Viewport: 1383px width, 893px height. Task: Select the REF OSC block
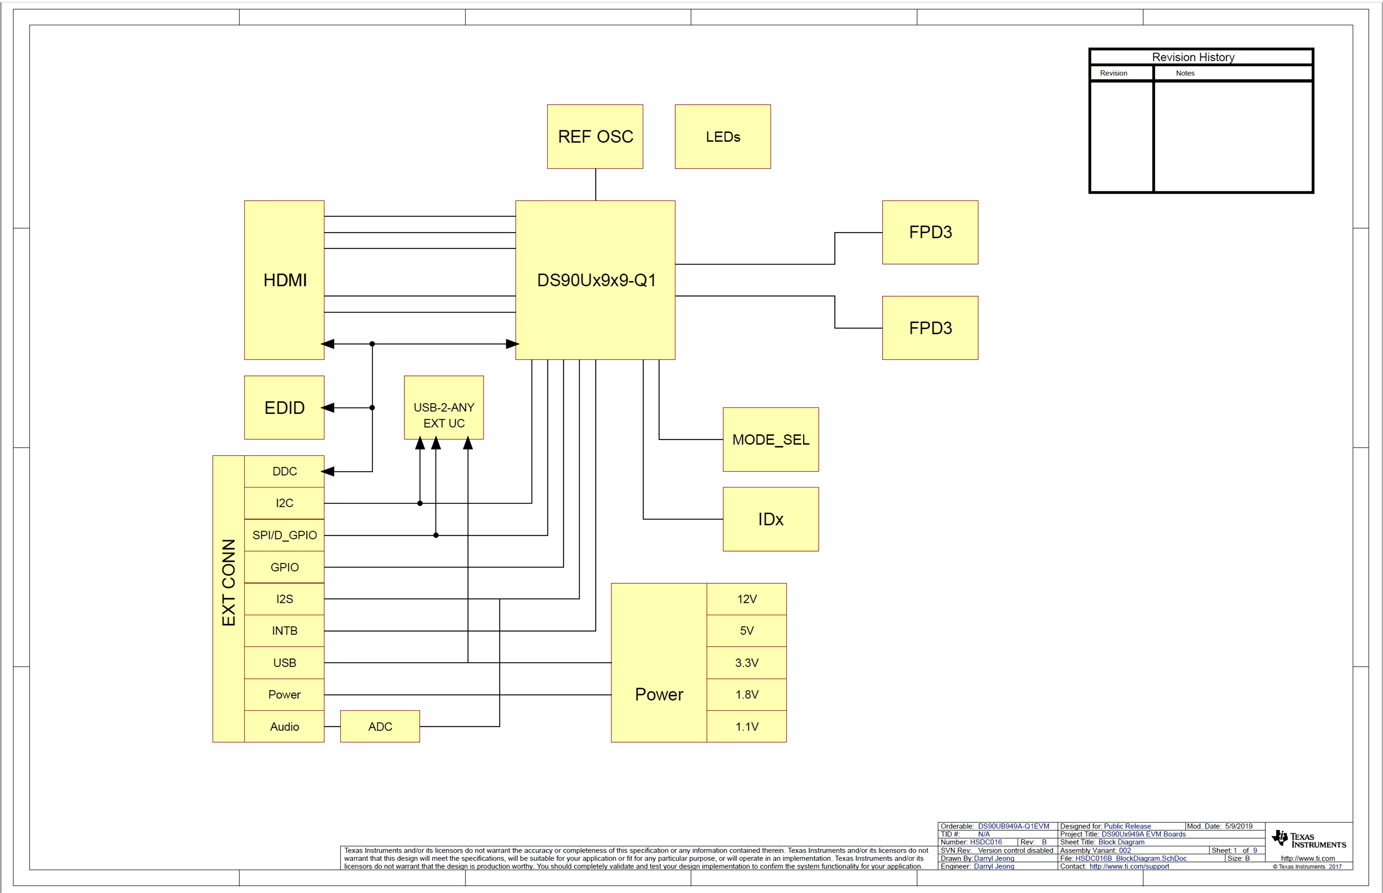(x=594, y=136)
